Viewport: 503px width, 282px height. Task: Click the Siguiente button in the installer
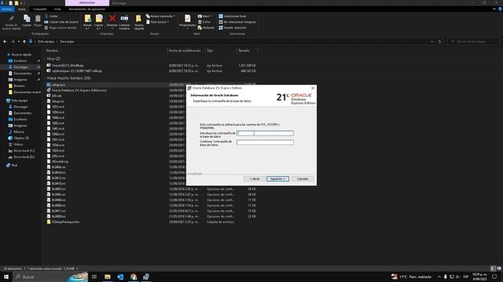pyautogui.click(x=277, y=179)
